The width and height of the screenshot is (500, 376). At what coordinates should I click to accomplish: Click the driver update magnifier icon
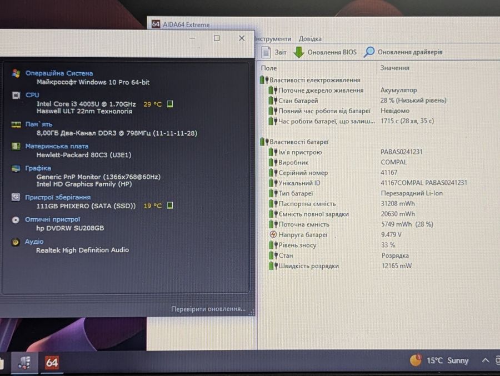pyautogui.click(x=369, y=52)
